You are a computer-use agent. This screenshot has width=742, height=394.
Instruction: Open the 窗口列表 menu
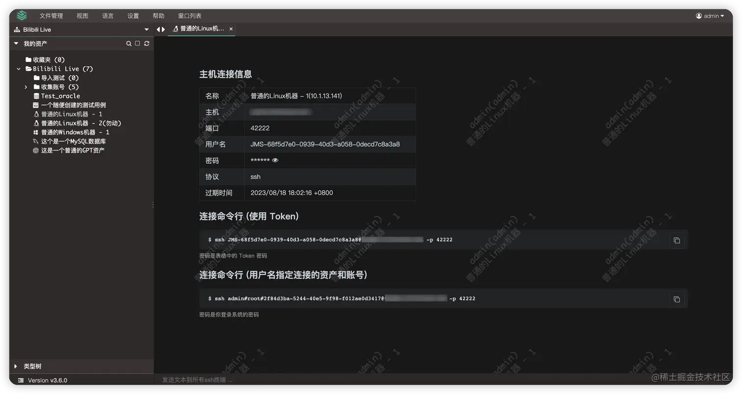point(189,16)
